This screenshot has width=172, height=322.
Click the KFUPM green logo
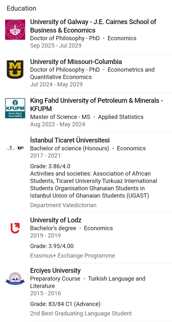(x=15, y=108)
